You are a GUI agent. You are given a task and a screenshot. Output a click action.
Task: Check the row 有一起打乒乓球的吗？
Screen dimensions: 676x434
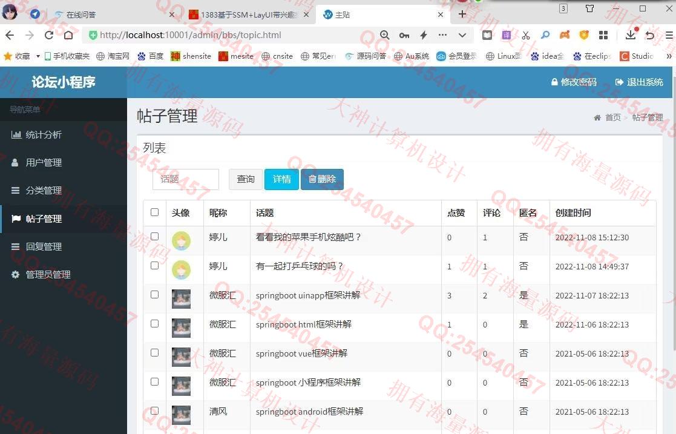coord(154,266)
